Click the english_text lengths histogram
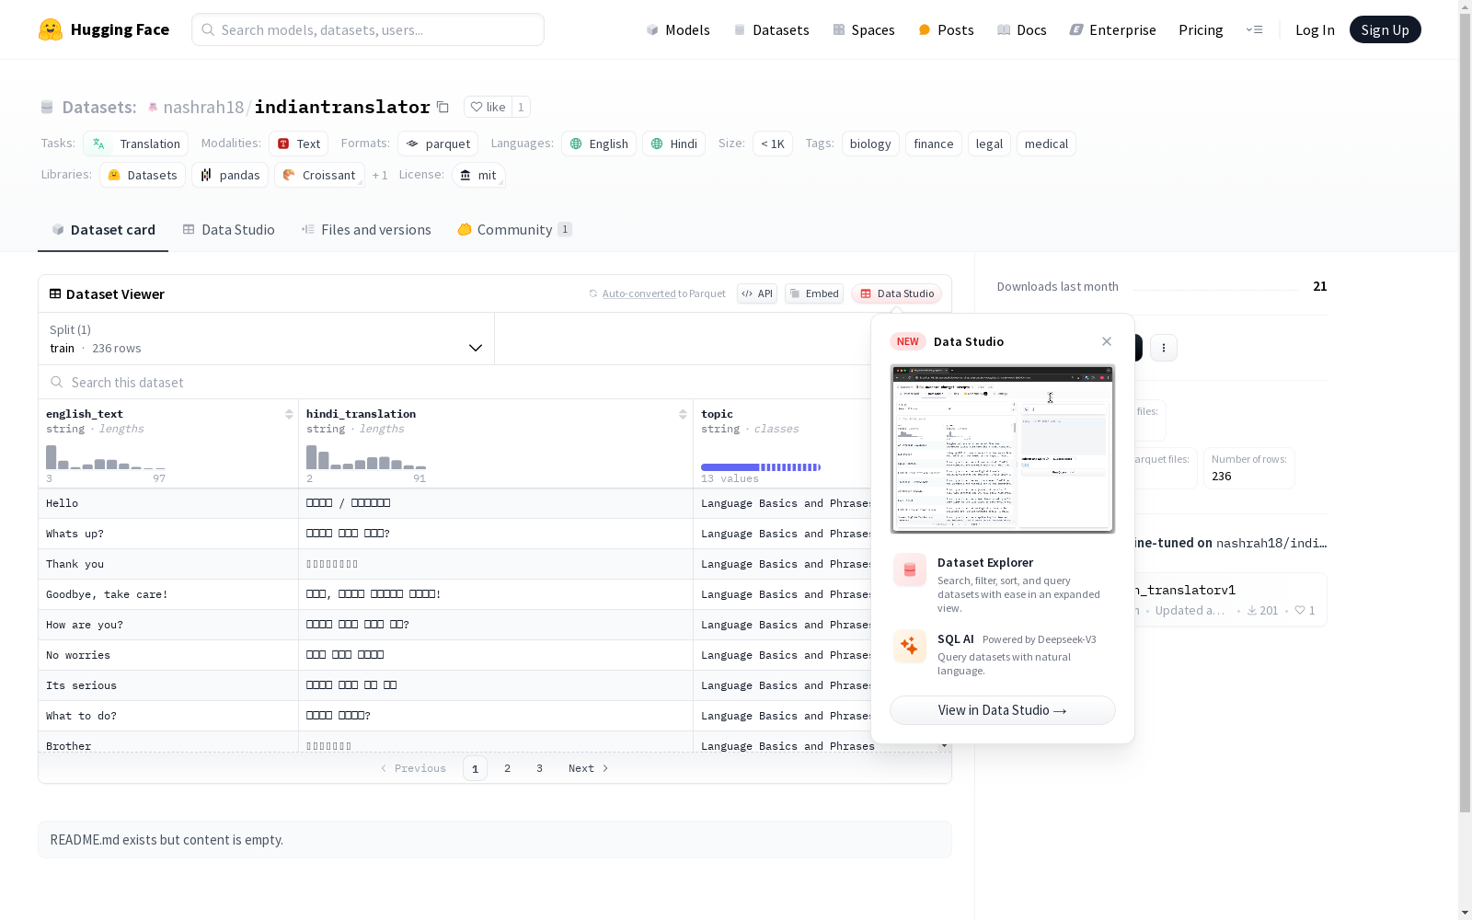This screenshot has width=1472, height=920. [x=106, y=457]
